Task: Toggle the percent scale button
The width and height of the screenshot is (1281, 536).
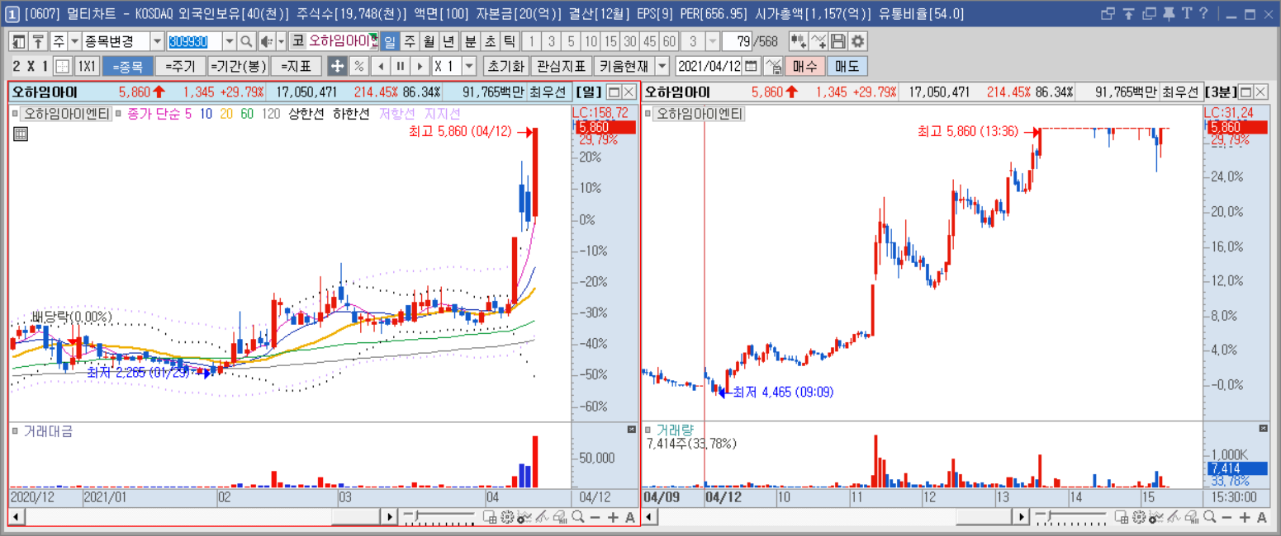Action: pos(359,66)
